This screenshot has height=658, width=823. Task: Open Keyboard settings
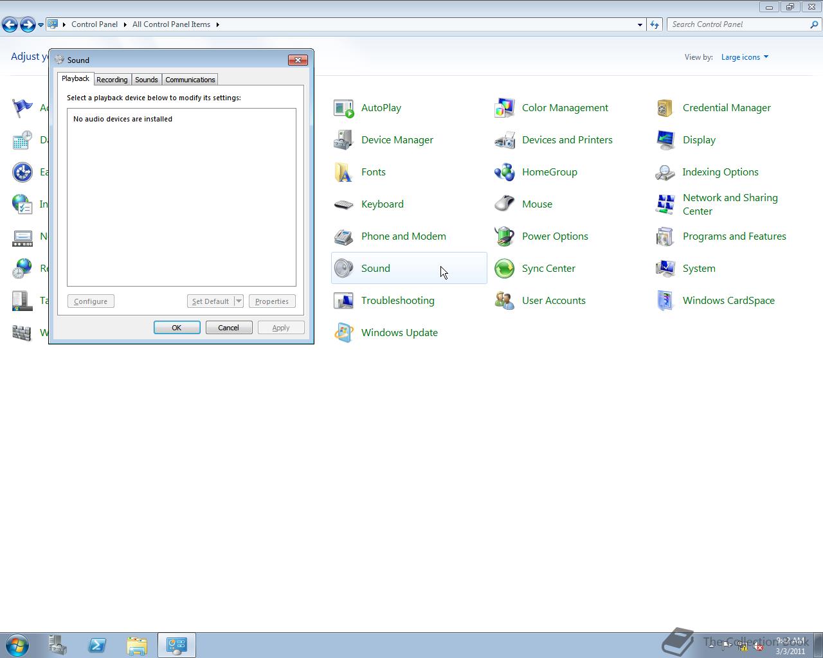pos(382,204)
